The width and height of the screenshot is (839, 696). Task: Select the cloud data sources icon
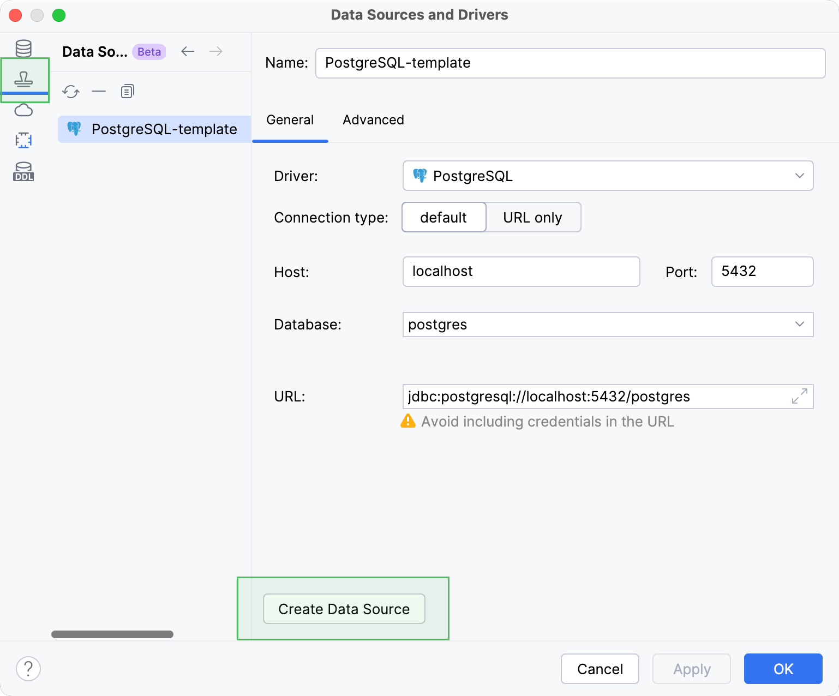coord(24,110)
